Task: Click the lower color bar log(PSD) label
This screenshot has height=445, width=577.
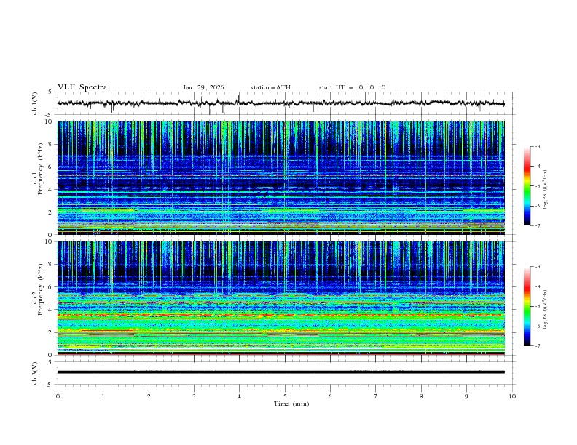Action: point(548,307)
